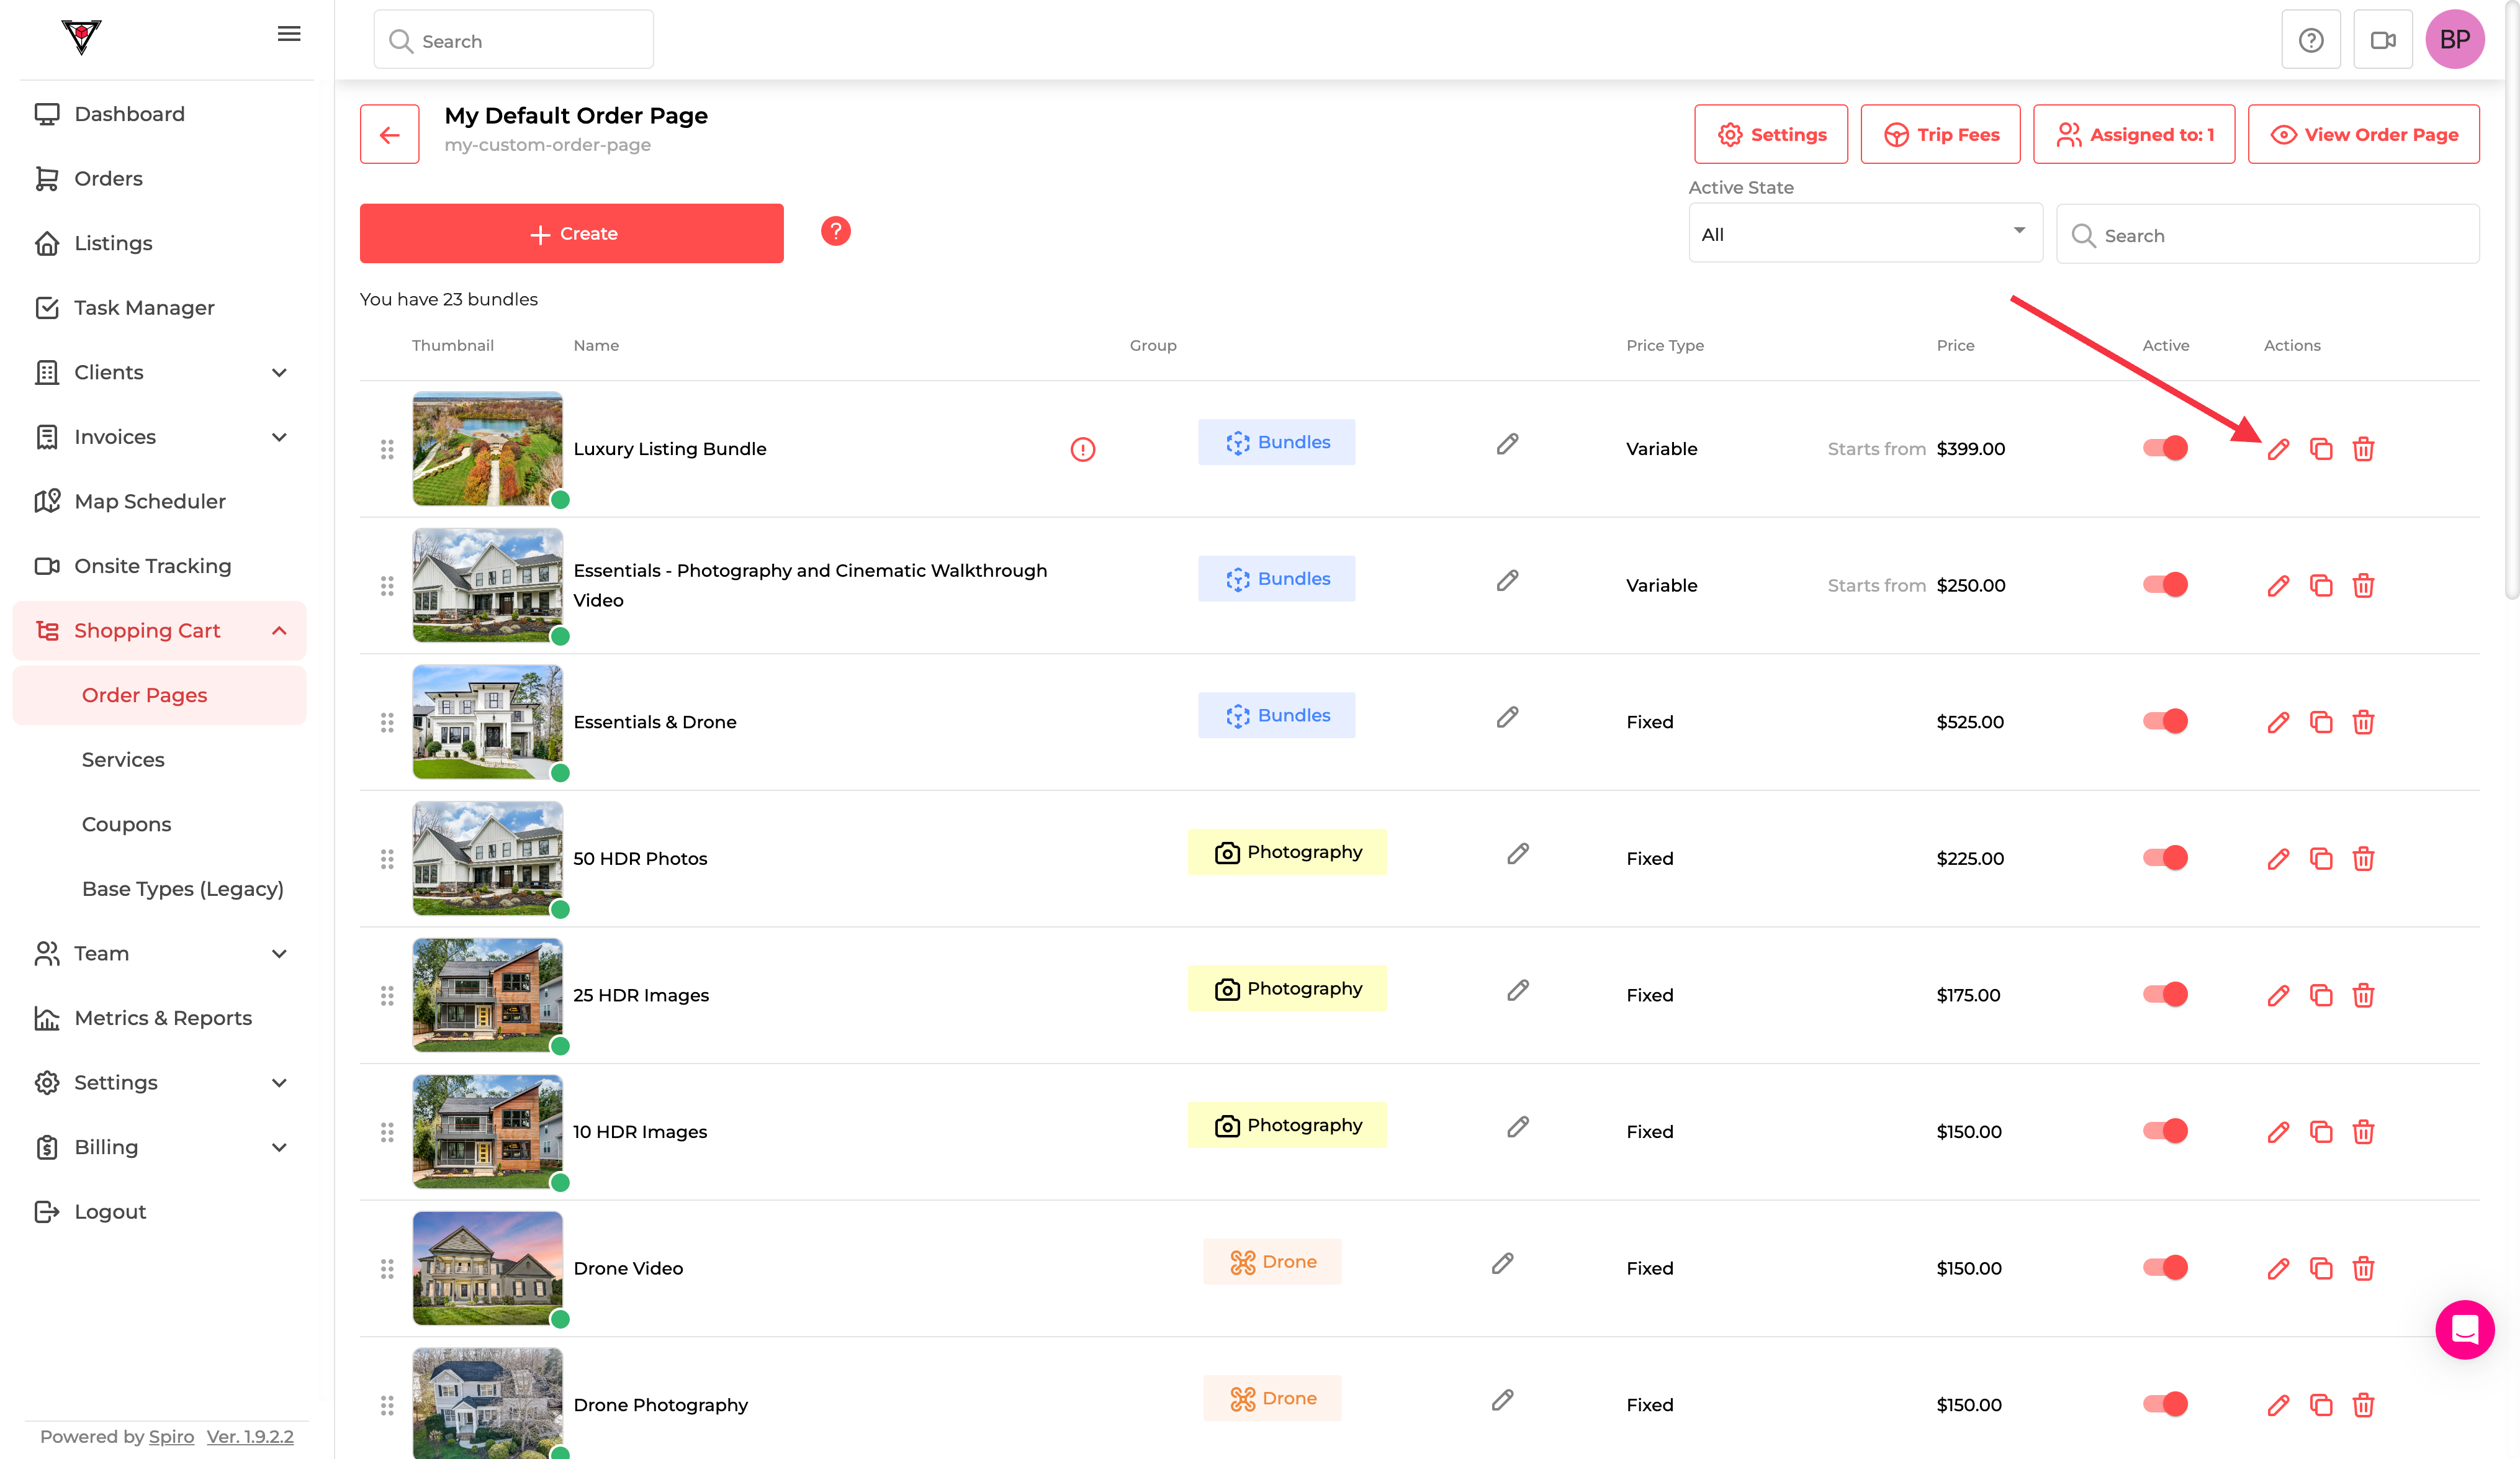Toggle the Active switch for Luxury Listing Bundle

pos(2165,448)
